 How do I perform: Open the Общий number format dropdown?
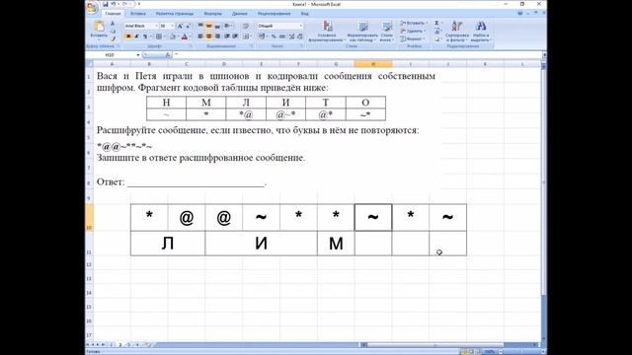301,27
